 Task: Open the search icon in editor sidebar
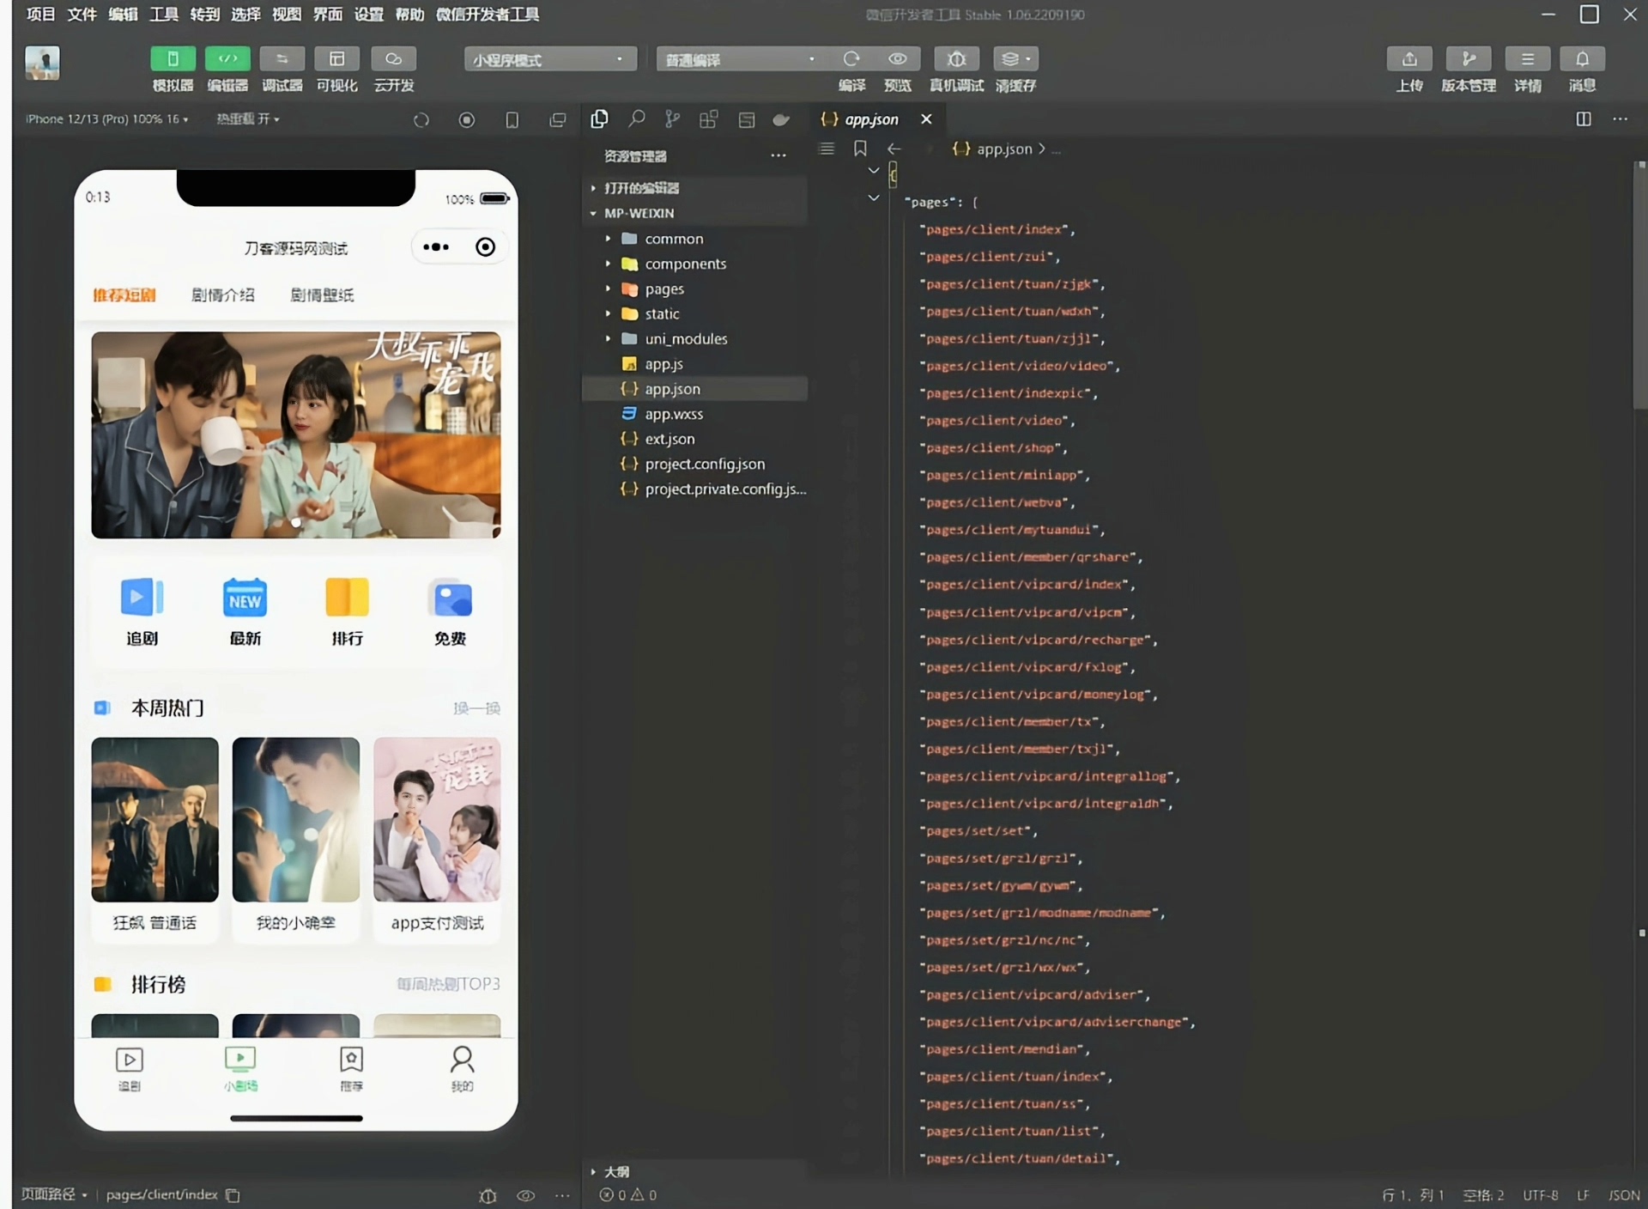coord(636,119)
